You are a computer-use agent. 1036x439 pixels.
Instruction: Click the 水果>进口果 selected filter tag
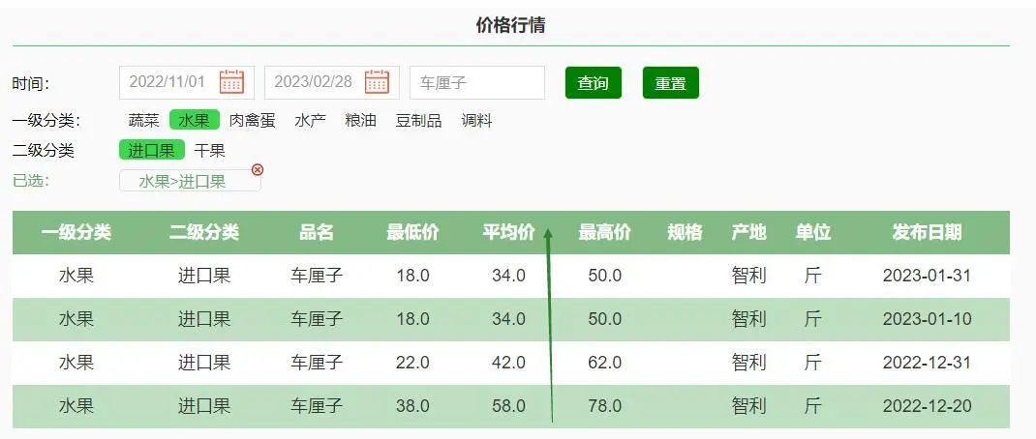(x=190, y=181)
